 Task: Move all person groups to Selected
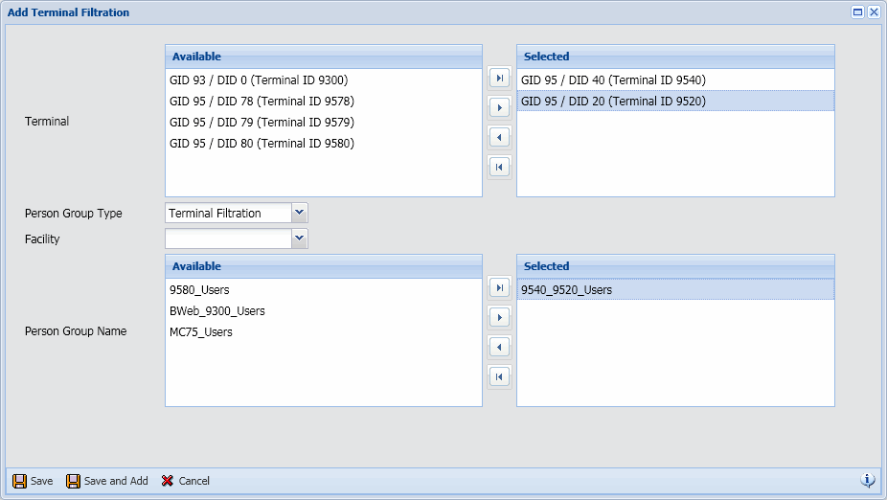[499, 287]
